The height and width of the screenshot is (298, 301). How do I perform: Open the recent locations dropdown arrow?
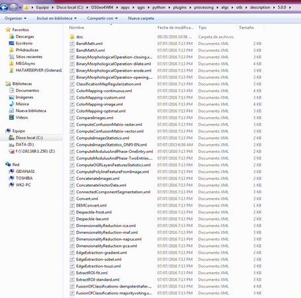pos(20,8)
